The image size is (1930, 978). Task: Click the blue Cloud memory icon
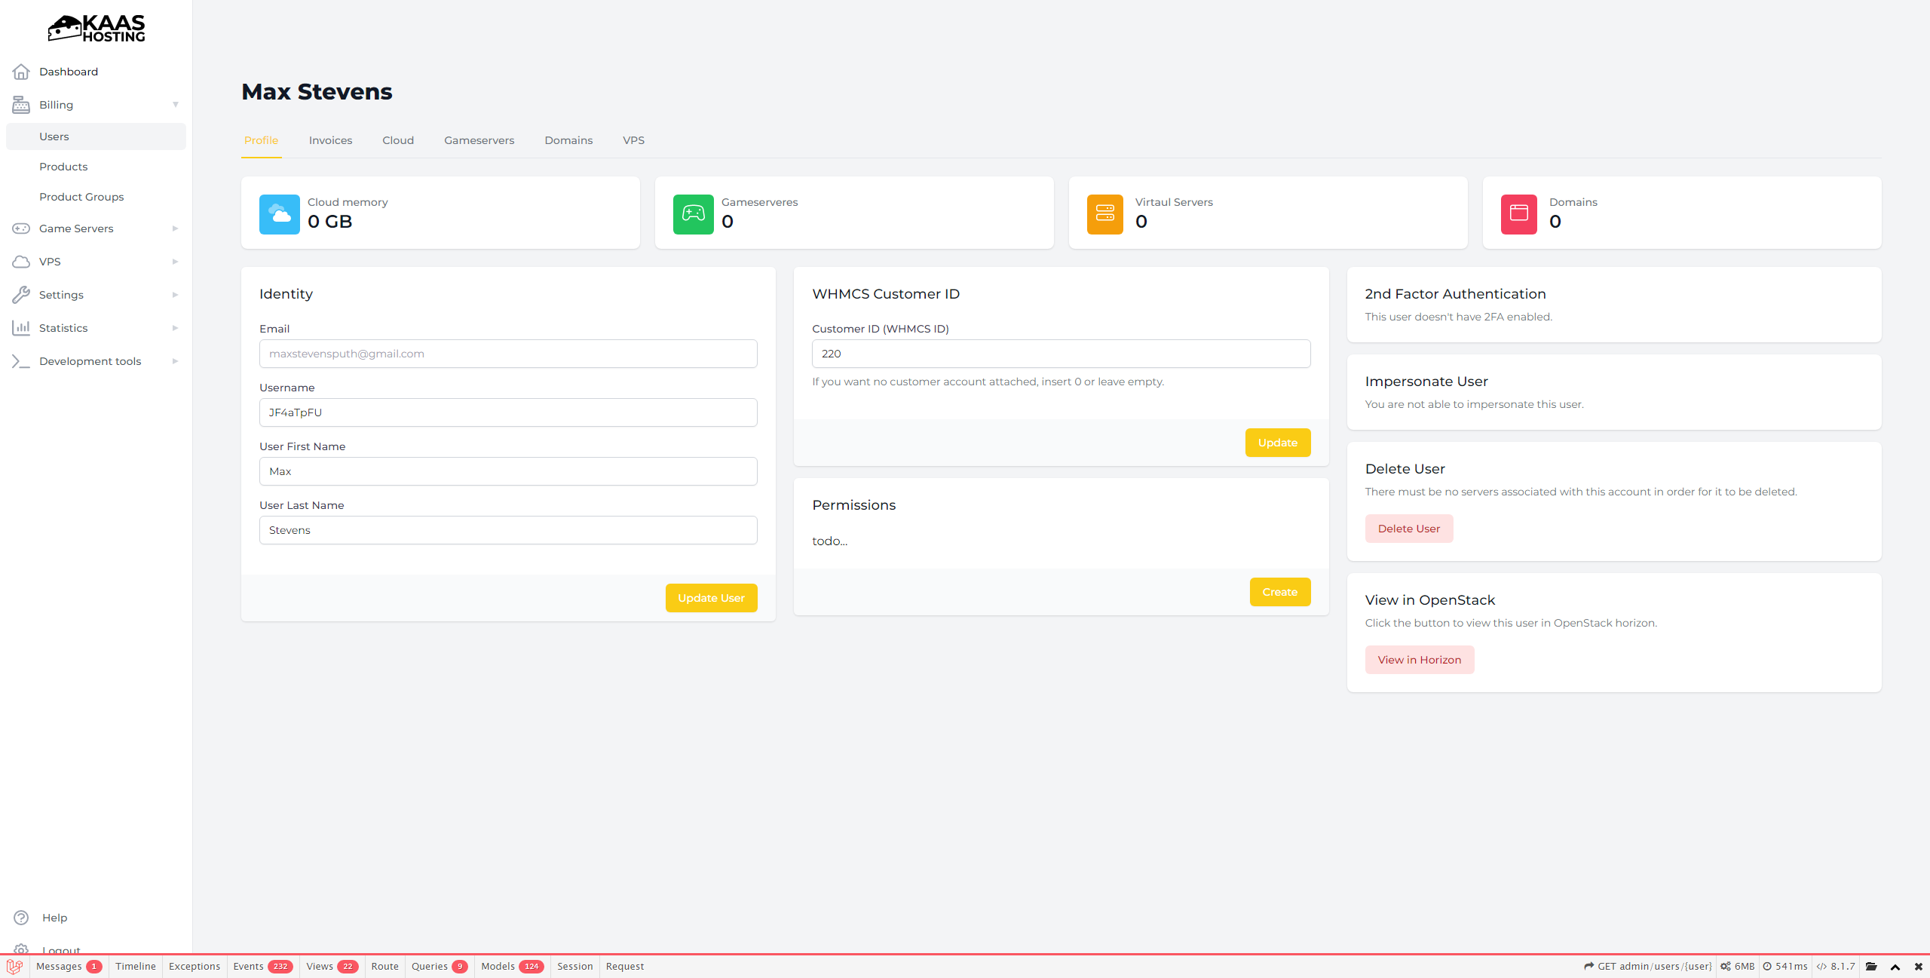click(x=279, y=214)
